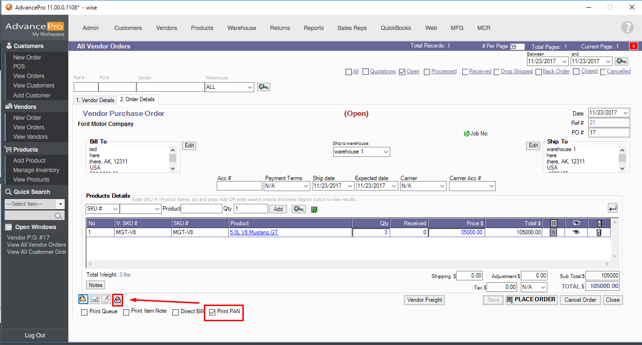Expand the Payment Terms dropdown
The image size is (642, 345).
tap(286, 186)
